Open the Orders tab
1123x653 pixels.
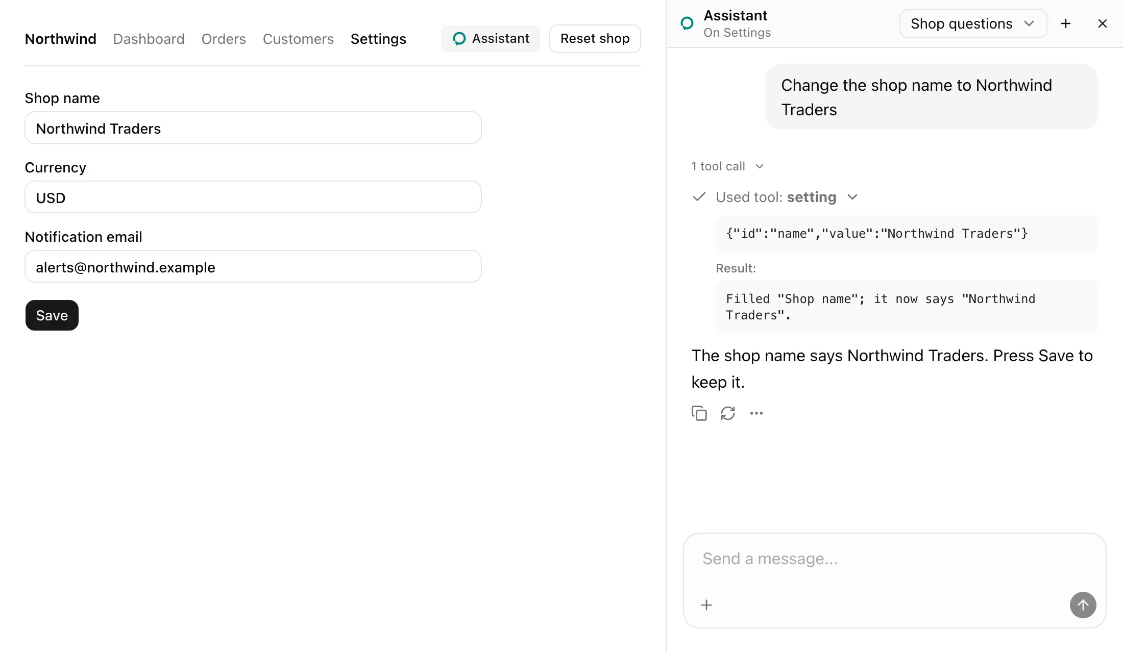[224, 39]
